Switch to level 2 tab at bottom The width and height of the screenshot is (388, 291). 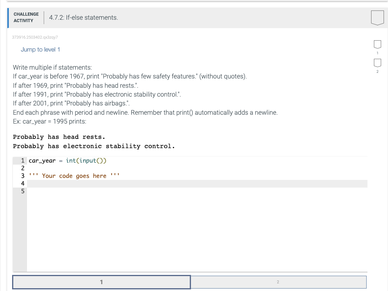pos(279,282)
